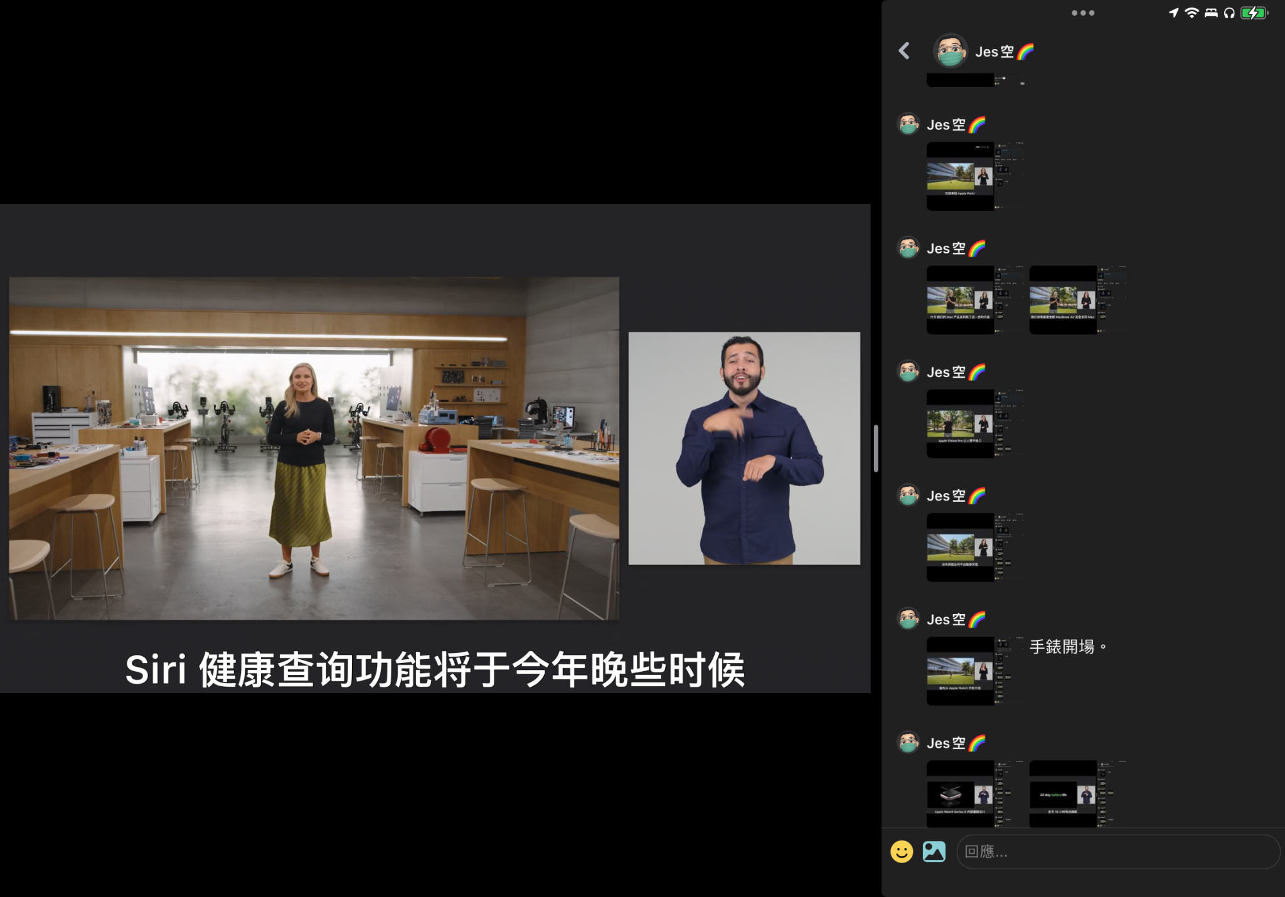Tap the 'Siri 健康查询功能' subtitle text
Viewport: 1285px width, 897px height.
435,669
